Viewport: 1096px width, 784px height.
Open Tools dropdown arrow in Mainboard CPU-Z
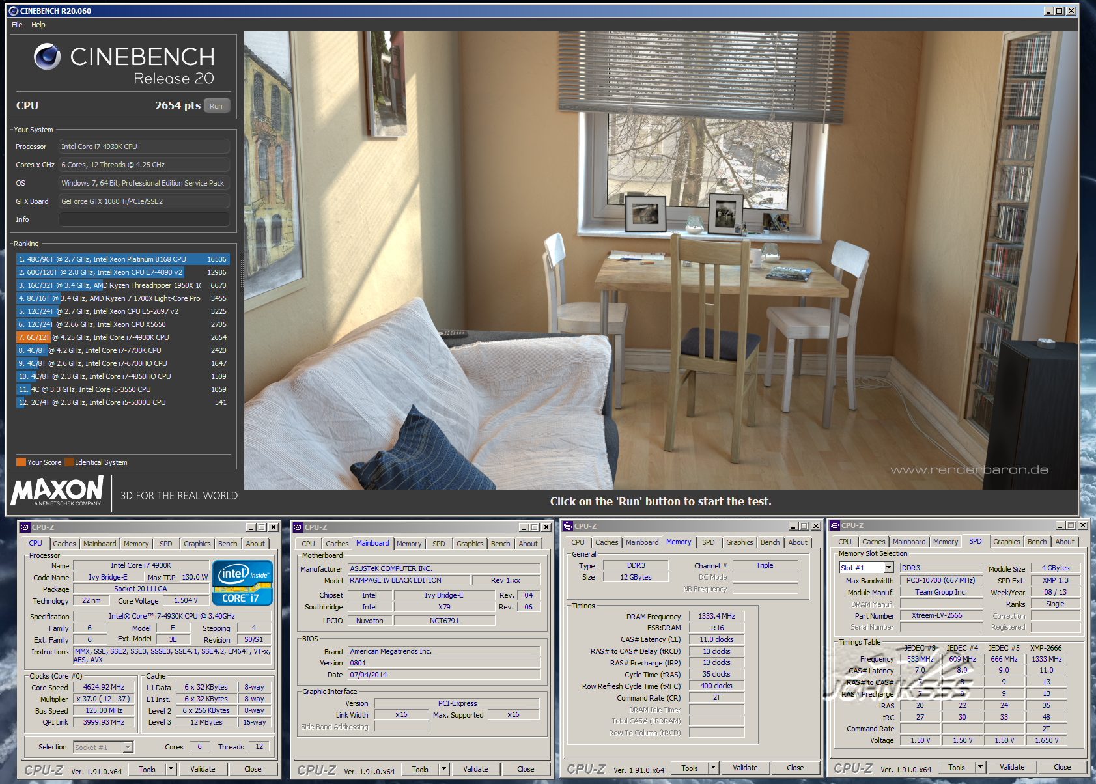tap(444, 769)
